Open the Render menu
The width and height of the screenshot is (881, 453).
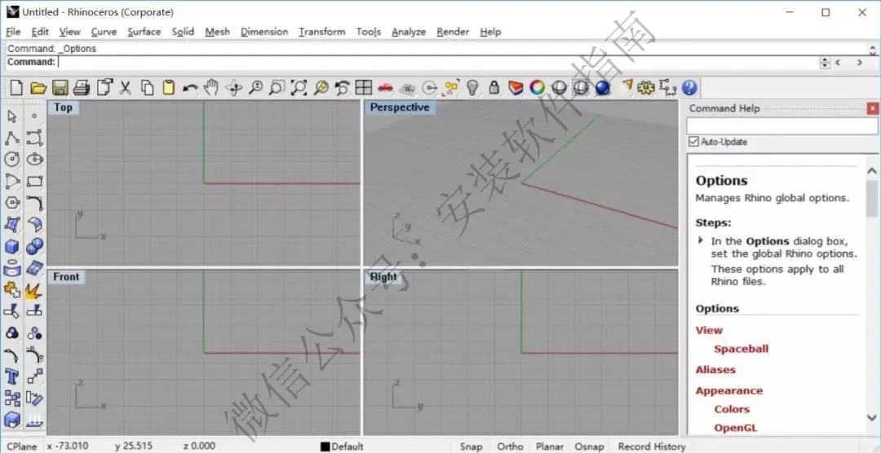pos(453,32)
